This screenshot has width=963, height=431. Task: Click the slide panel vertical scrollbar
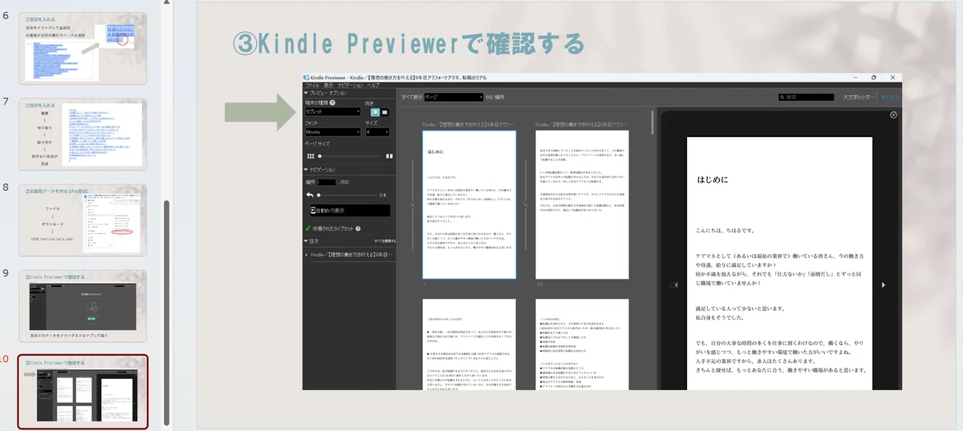pyautogui.click(x=168, y=312)
